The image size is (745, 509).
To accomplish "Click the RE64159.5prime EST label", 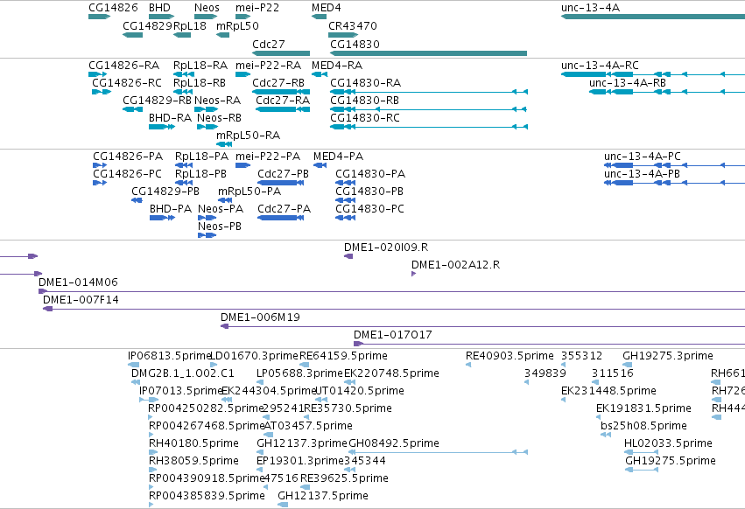I will (x=343, y=356).
